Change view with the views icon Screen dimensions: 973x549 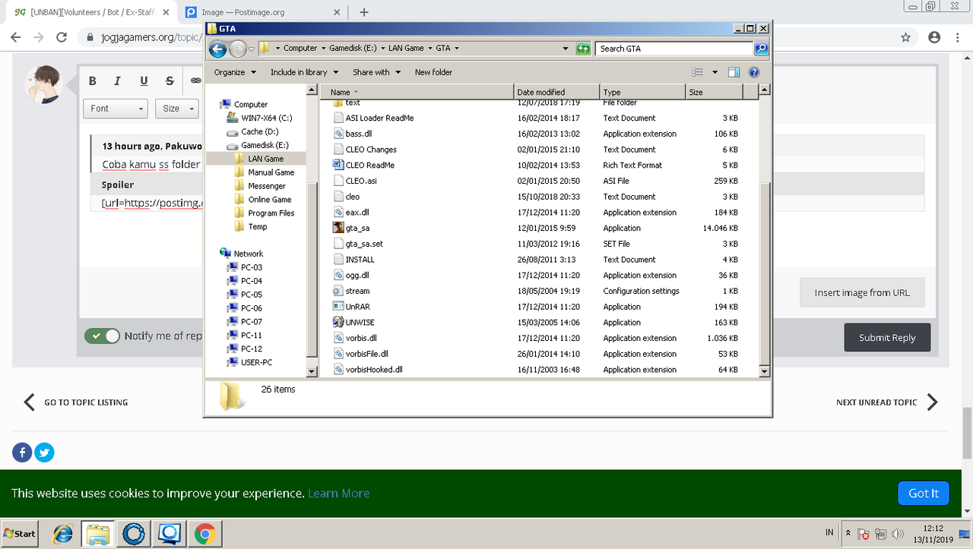pos(698,72)
